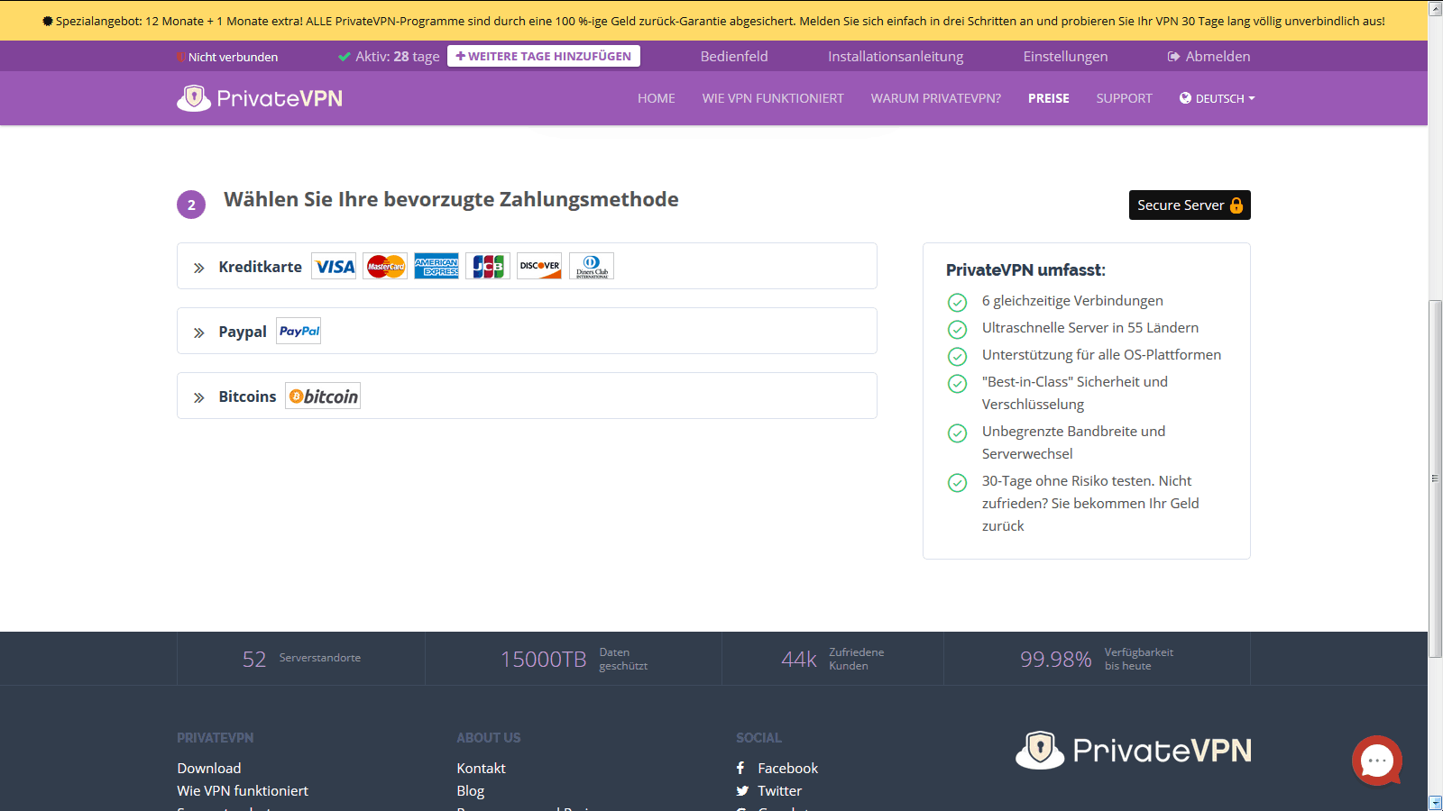Click the step 2 circle badge
Image resolution: width=1443 pixels, height=811 pixels.
click(191, 205)
